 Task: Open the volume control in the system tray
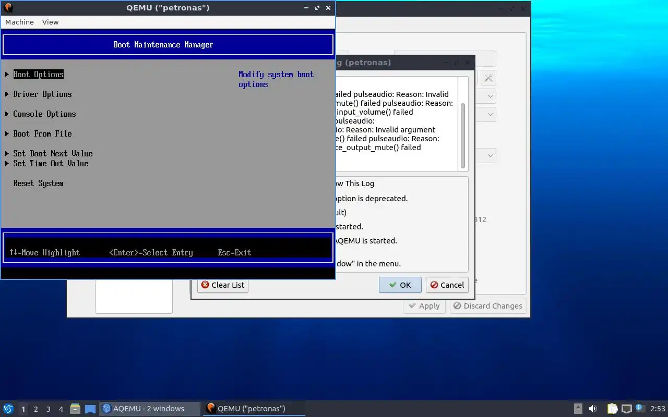click(x=593, y=409)
